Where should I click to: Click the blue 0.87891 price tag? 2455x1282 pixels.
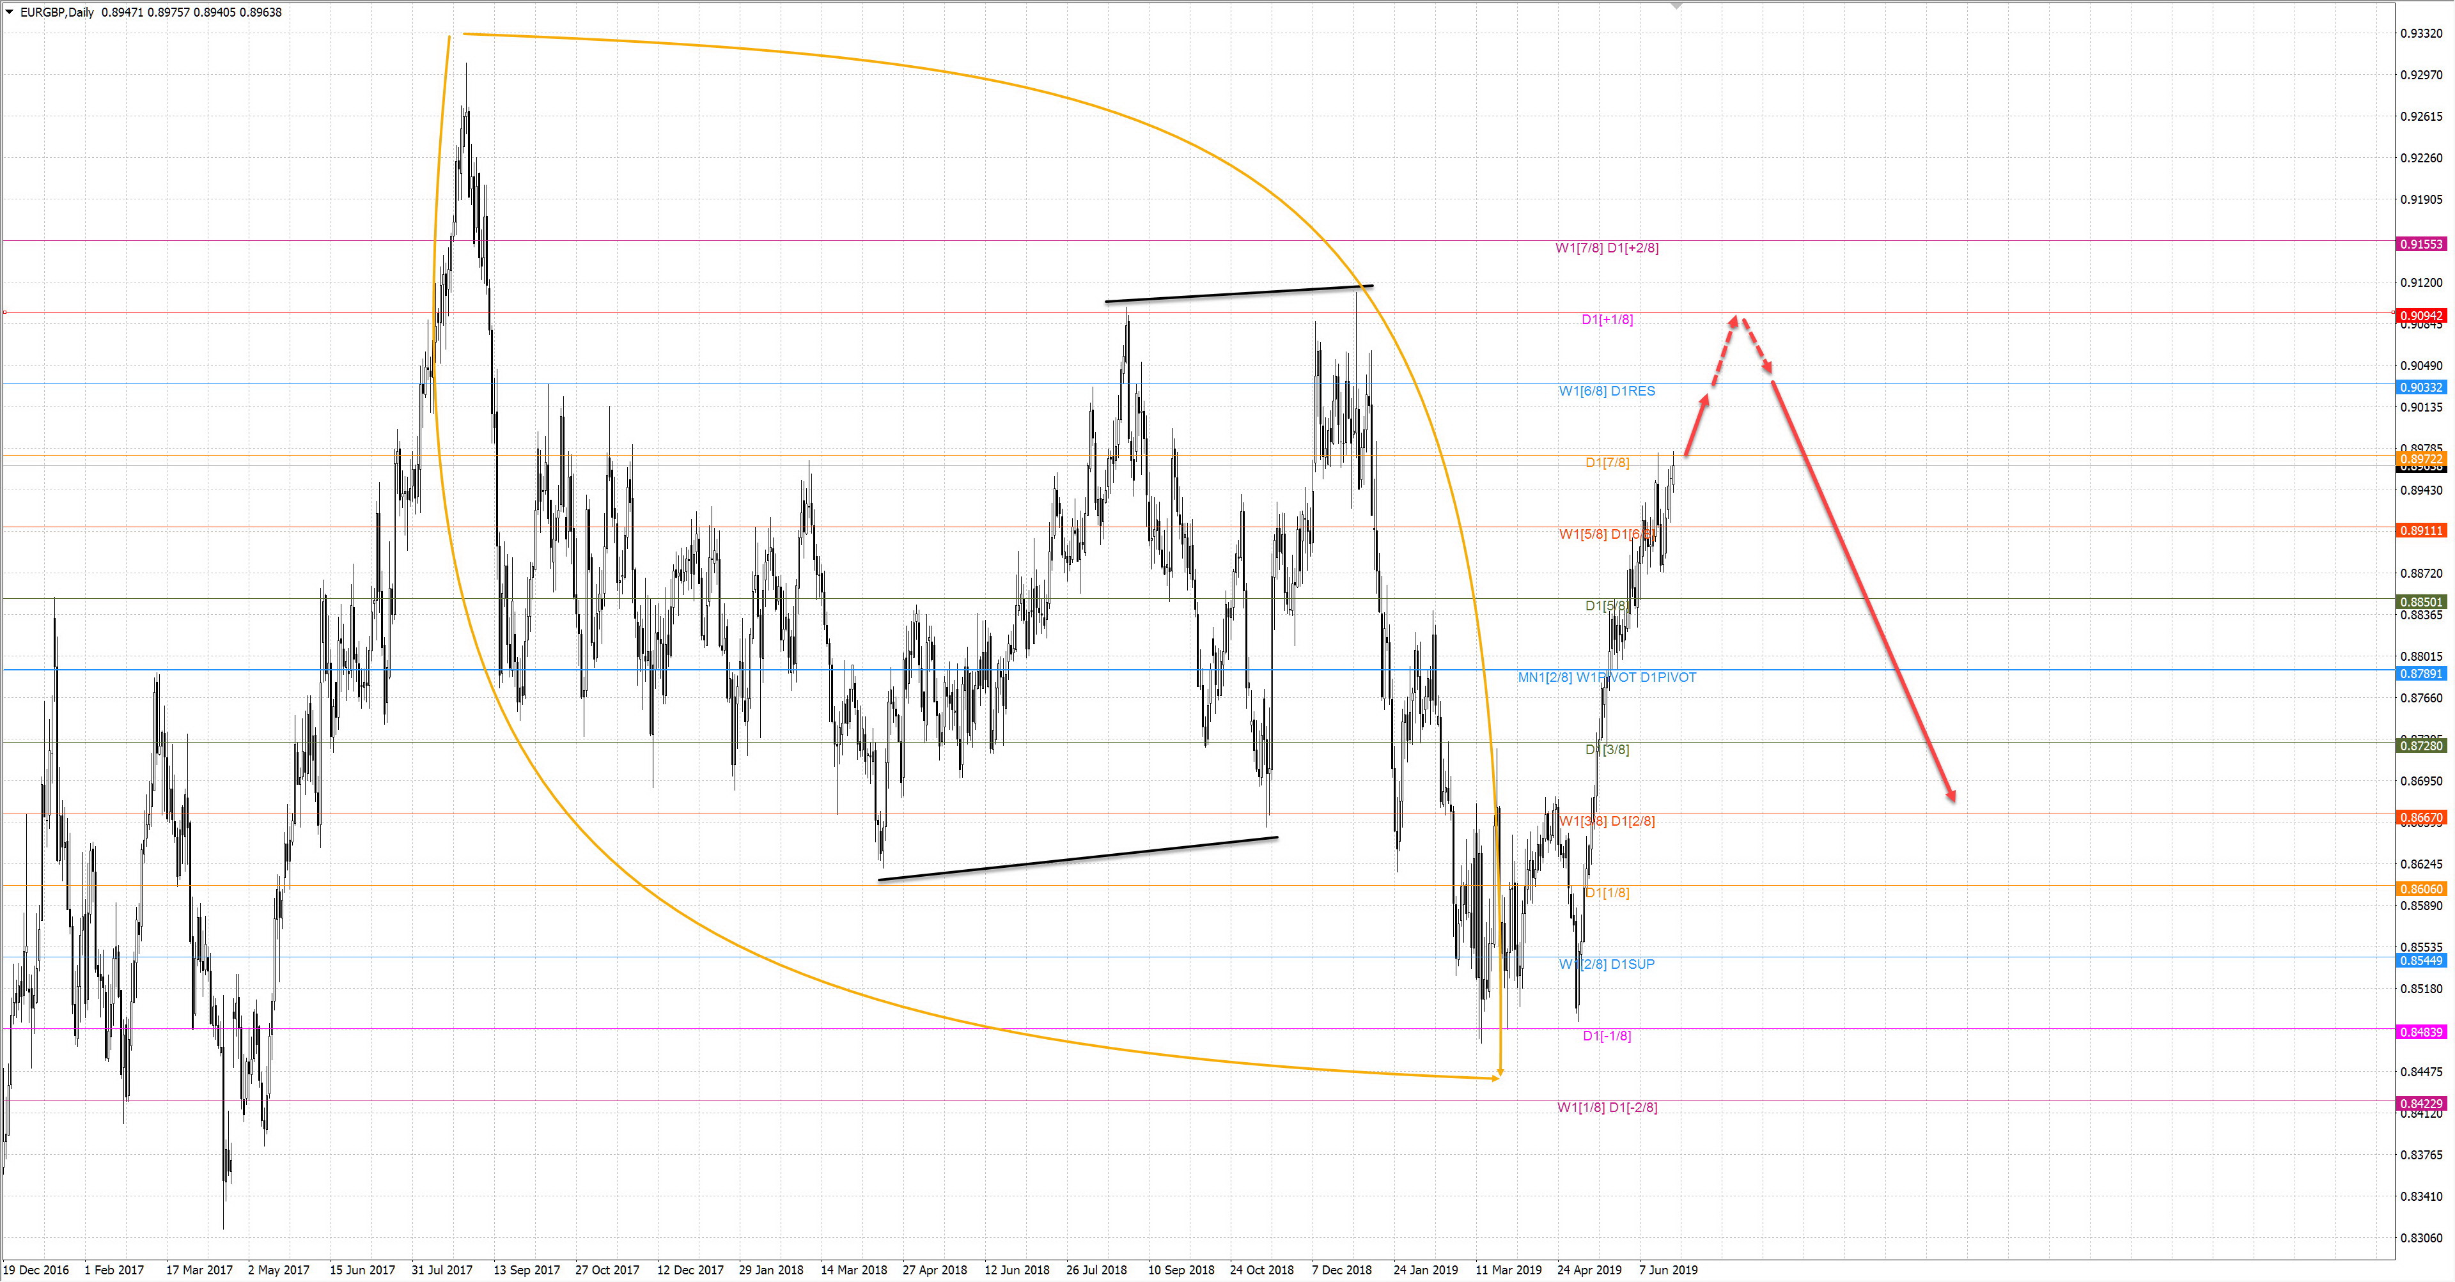click(x=2420, y=674)
